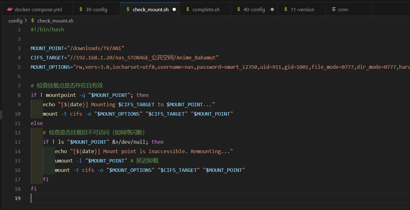Screen dimensions: 410x210
Task: Click line number 13 in the gutter
Action: click(18, 142)
